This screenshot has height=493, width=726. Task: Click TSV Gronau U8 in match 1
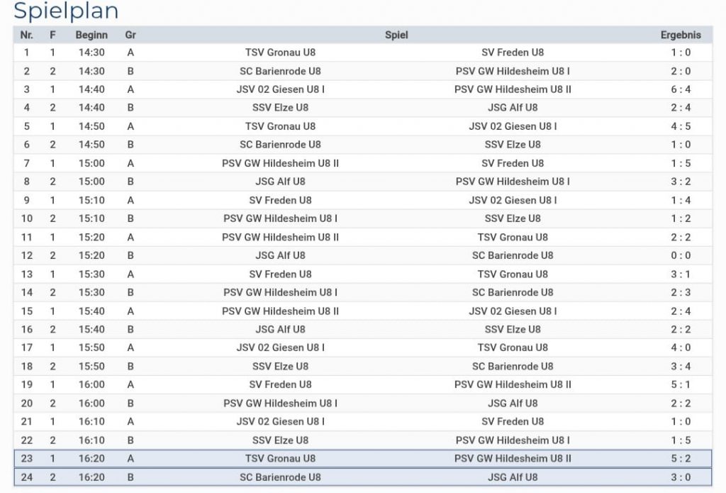pyautogui.click(x=280, y=52)
